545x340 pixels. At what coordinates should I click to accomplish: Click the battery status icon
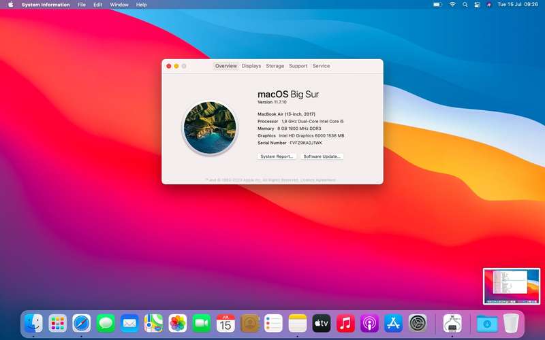tap(437, 5)
